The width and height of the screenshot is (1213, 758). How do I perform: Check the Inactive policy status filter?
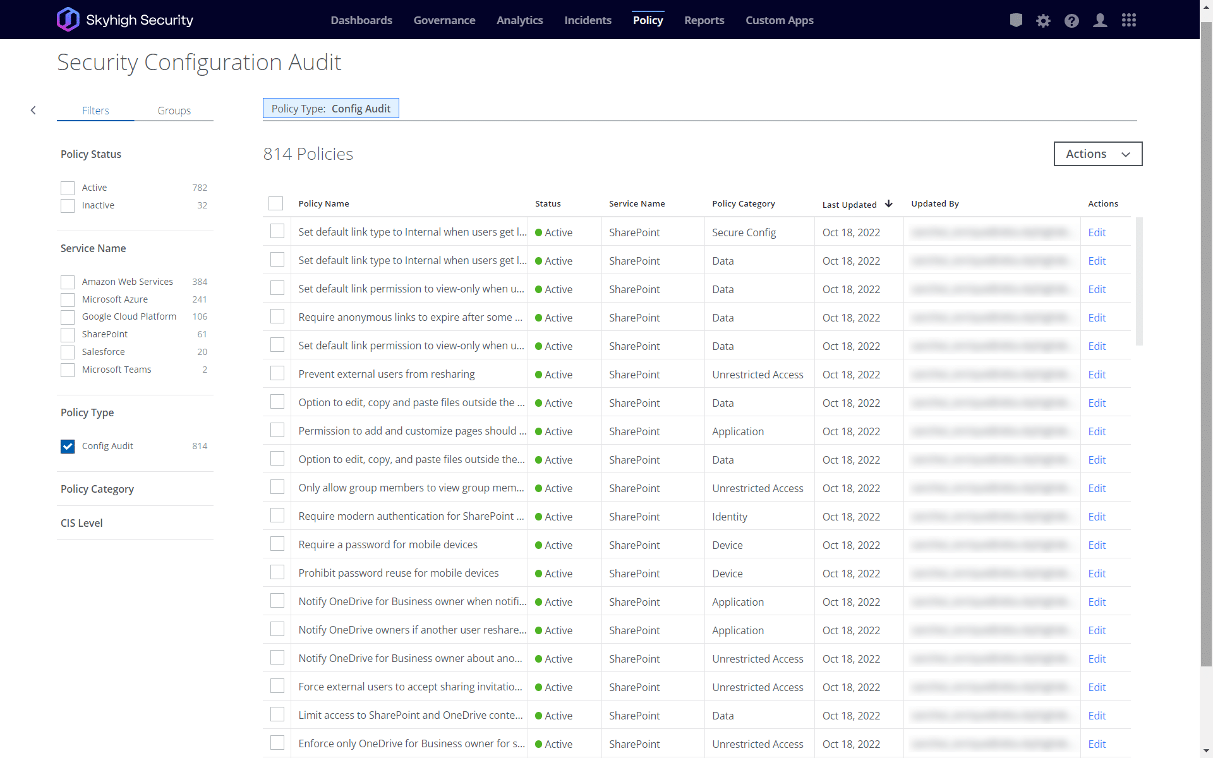[x=68, y=206]
